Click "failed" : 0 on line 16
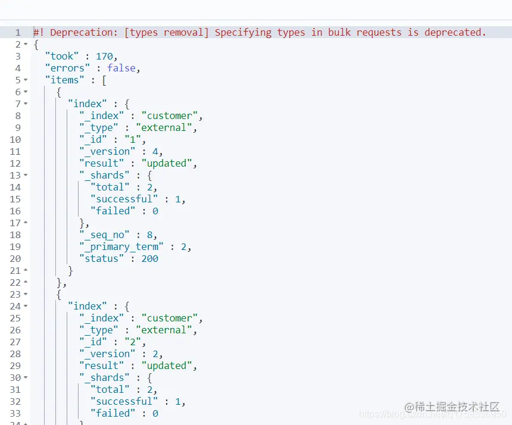Viewport: 512px width, 425px height. (x=124, y=211)
